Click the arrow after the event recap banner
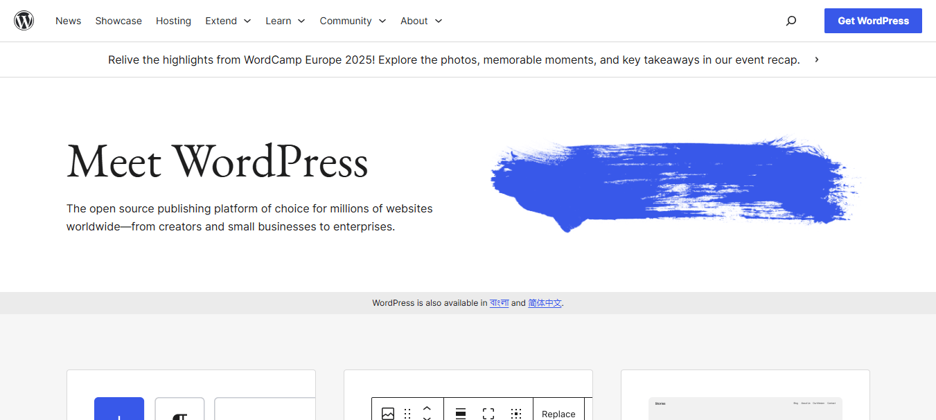This screenshot has height=420, width=936. [817, 60]
